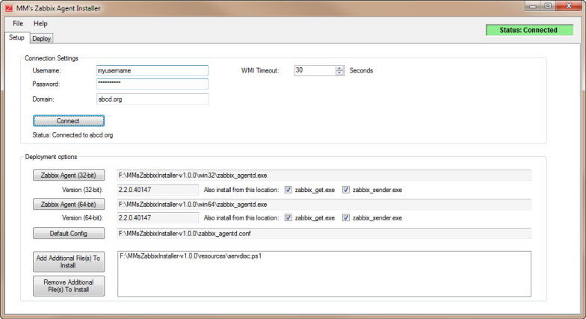The width and height of the screenshot is (586, 319).
Task: Open the File menu
Action: click(x=18, y=24)
